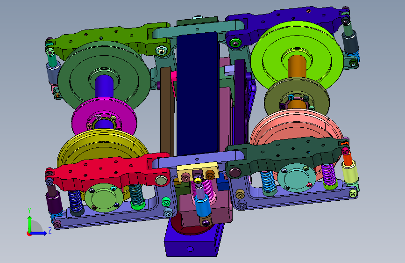This screenshot has width=405, height=263.
Task: Select the gray-blue damper cylinder at upper left
Action: pyautogui.click(x=52, y=73)
